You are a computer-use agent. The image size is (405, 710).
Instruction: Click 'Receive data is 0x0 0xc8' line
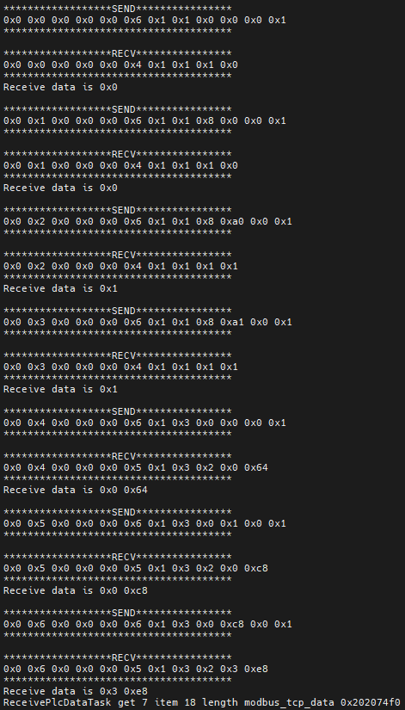(x=76, y=590)
